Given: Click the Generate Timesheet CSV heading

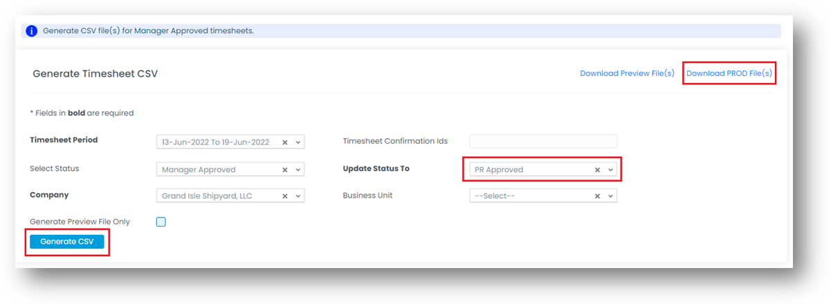Looking at the screenshot, I should click(x=95, y=73).
